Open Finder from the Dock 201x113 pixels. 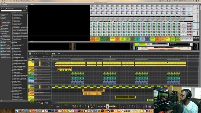(x=16, y=111)
